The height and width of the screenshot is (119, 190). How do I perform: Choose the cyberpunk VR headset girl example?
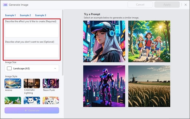click(104, 41)
